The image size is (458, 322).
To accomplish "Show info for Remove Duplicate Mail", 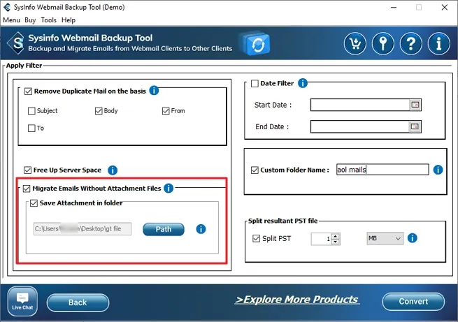I will (x=154, y=91).
